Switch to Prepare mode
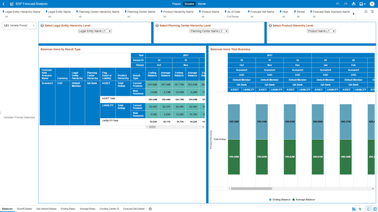 click(176, 4)
